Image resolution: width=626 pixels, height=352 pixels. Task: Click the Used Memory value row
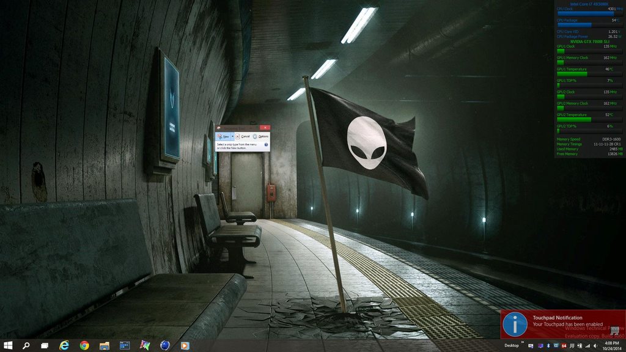[589, 149]
